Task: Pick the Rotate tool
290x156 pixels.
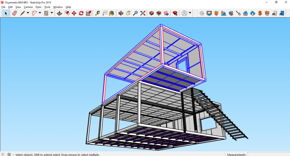Action: pos(81,13)
